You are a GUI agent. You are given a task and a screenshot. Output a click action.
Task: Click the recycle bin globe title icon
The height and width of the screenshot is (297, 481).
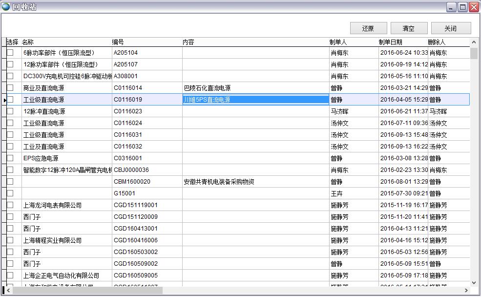(x=6, y=7)
